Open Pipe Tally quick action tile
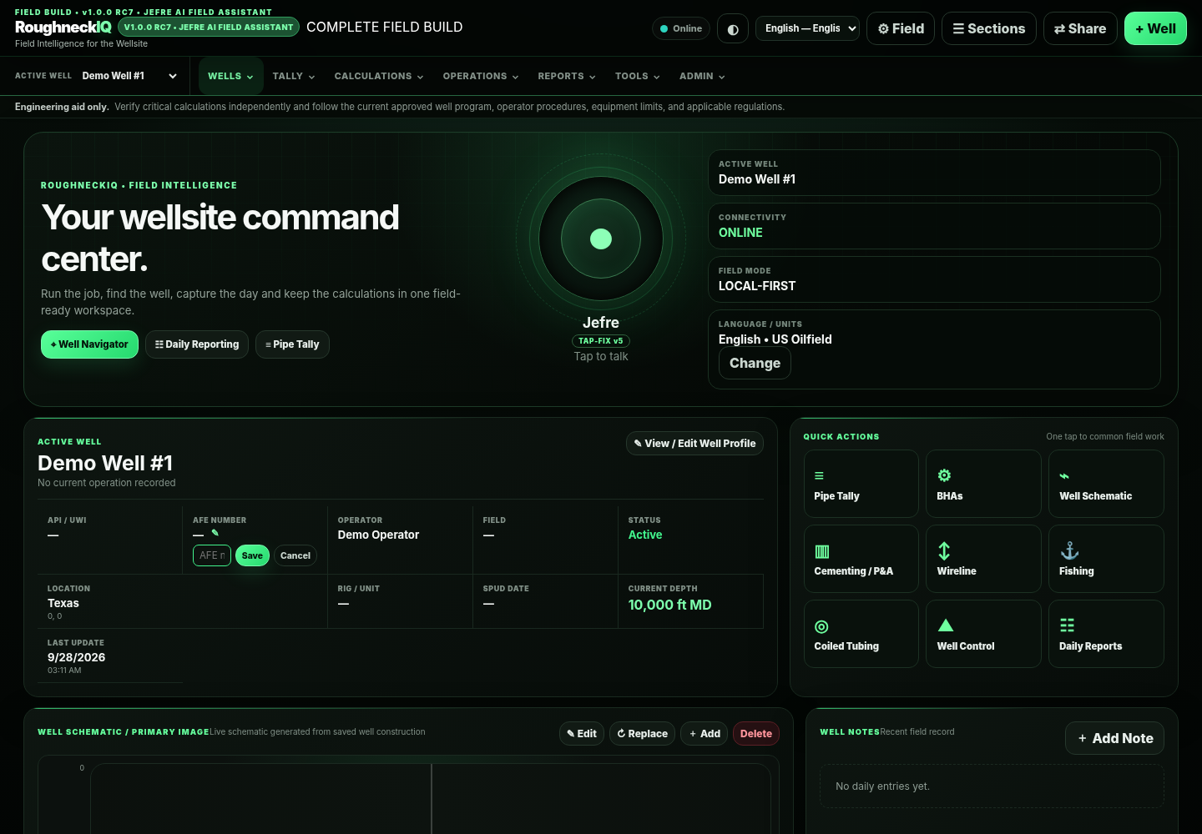Image resolution: width=1202 pixels, height=834 pixels. click(861, 484)
